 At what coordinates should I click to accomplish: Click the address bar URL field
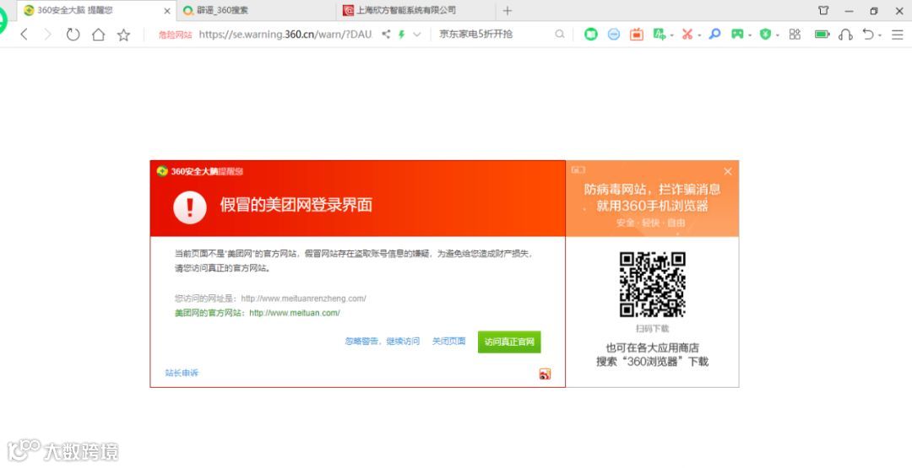[285, 35]
